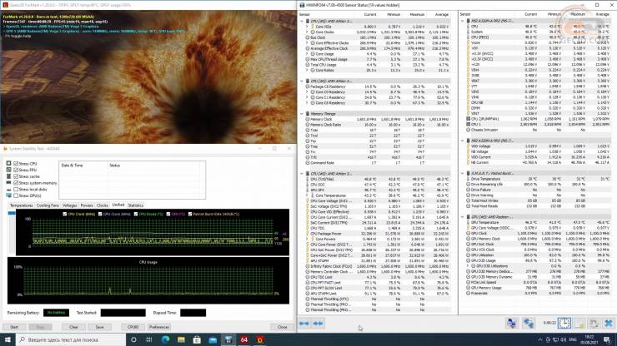Click Clear button in AIDA64
617x346 pixels.
[x=73, y=327]
